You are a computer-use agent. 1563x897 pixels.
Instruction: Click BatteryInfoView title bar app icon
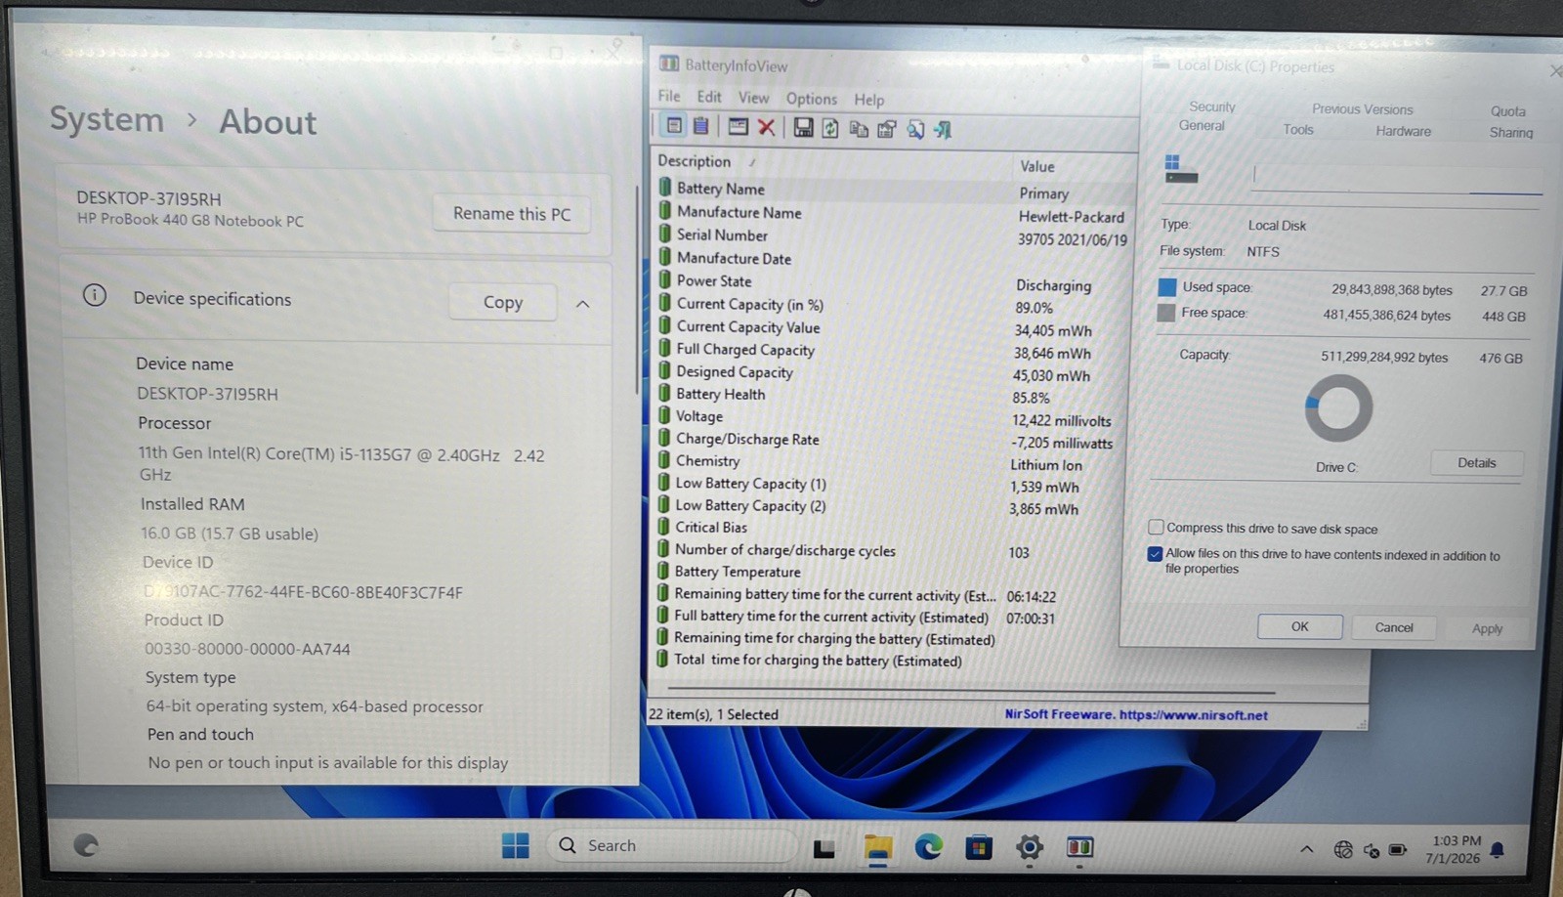[669, 64]
